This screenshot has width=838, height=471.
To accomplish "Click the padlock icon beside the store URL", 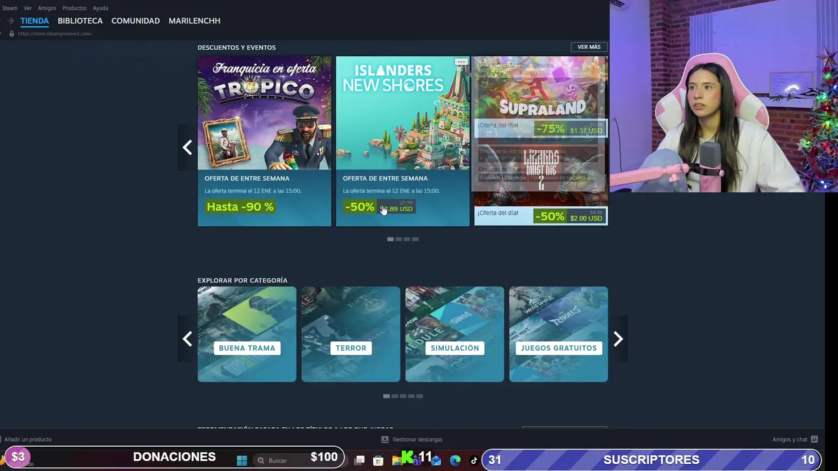I will (x=11, y=33).
